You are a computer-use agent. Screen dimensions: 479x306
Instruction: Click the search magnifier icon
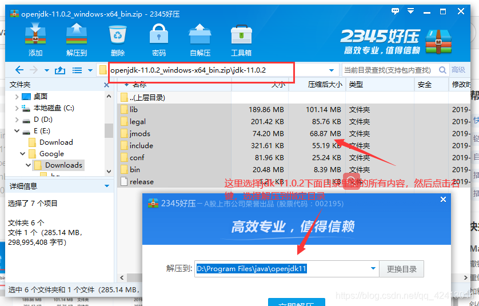[442, 70]
